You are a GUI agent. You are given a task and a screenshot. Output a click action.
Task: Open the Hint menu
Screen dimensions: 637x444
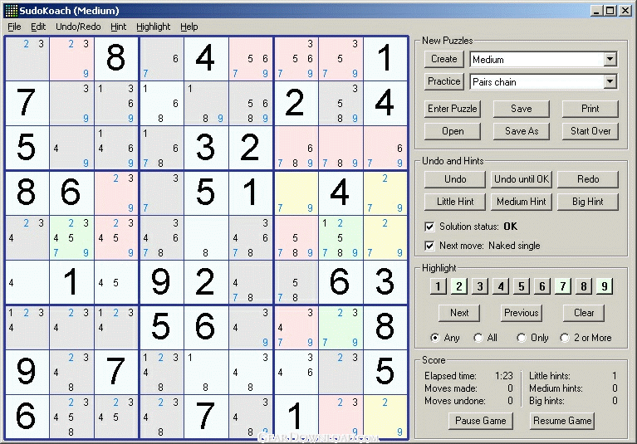click(118, 27)
